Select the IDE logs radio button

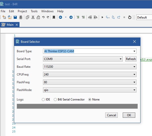click(43, 99)
